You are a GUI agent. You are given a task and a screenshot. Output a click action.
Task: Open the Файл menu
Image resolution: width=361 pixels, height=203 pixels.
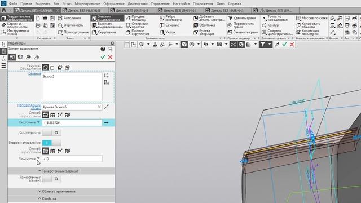pyautogui.click(x=13, y=4)
